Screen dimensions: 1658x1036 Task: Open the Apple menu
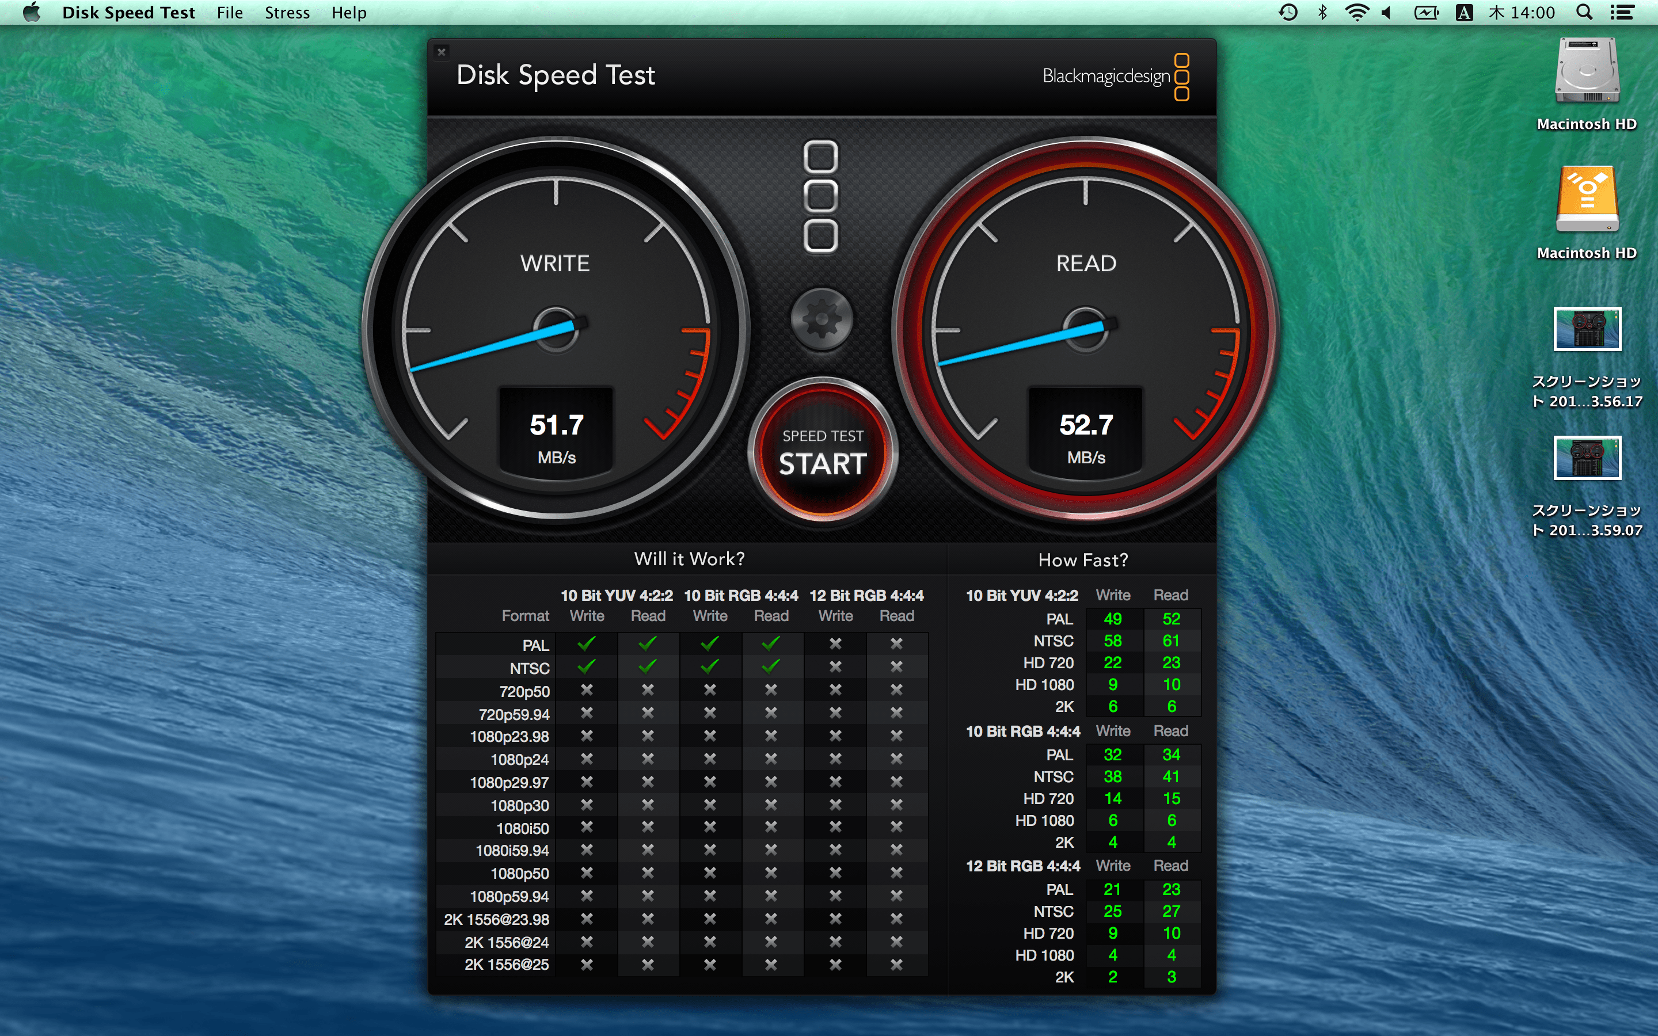pos(32,12)
